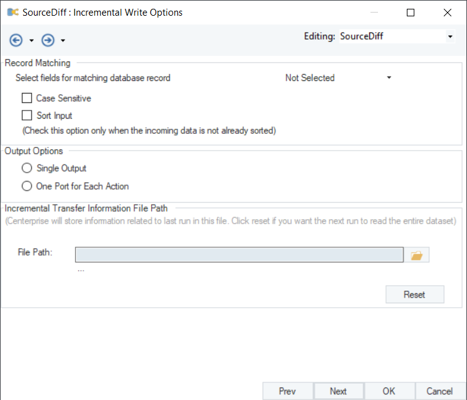Choose One Port for Each Action
Image resolution: width=467 pixels, height=400 pixels.
click(x=26, y=186)
